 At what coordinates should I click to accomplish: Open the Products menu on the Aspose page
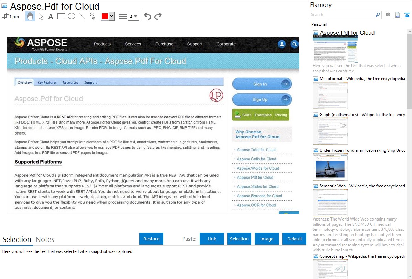[102, 44]
